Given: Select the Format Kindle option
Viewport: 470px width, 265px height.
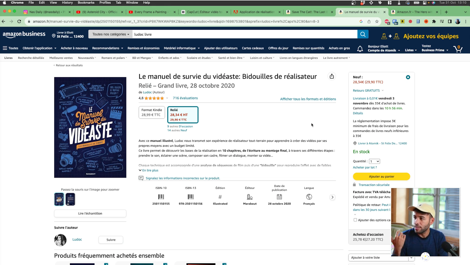Looking at the screenshot, I should 152,113.
